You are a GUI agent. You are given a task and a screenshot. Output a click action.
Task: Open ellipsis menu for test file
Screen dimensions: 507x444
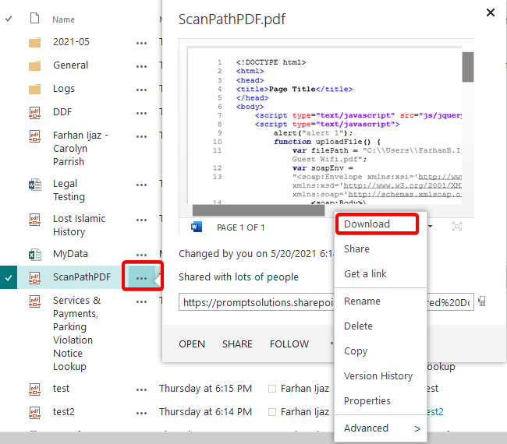141,390
